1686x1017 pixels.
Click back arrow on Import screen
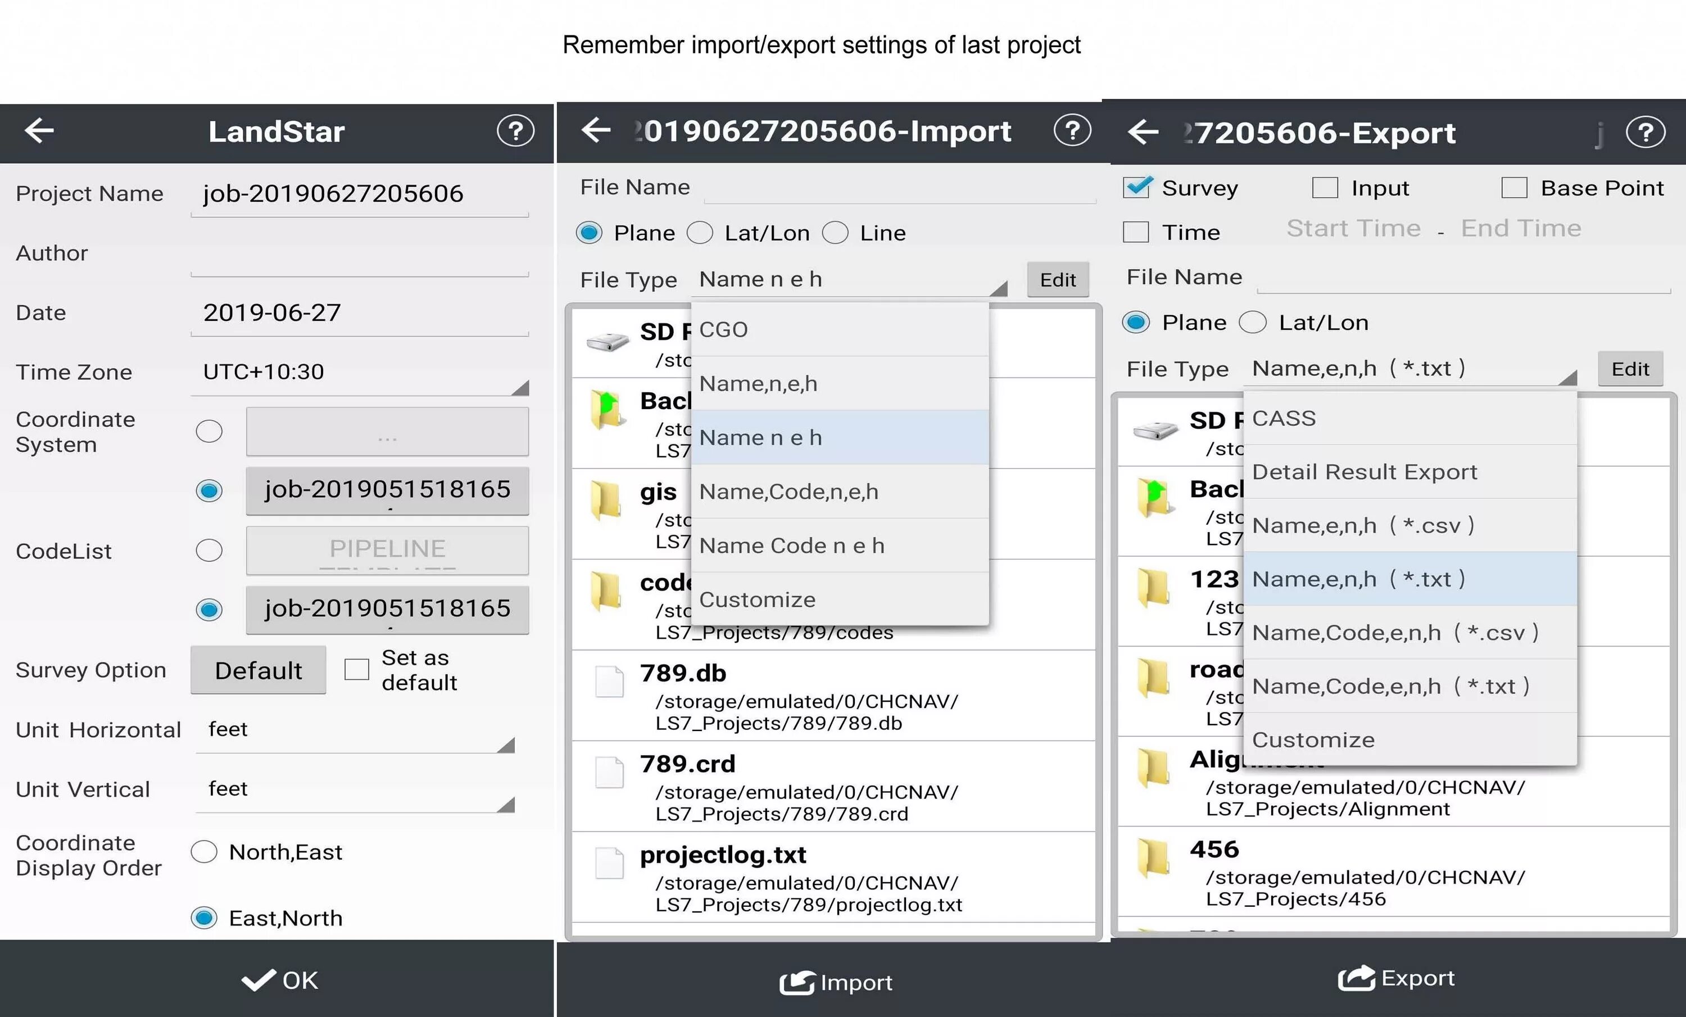[x=595, y=129]
